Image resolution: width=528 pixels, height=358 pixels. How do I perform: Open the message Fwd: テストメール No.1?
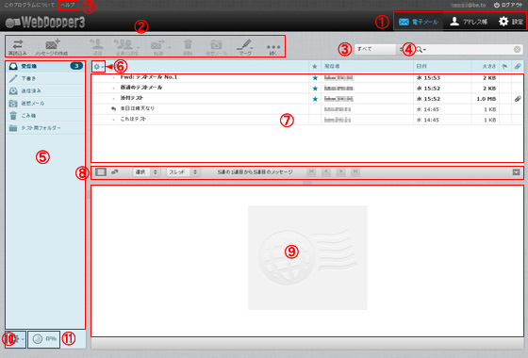149,77
